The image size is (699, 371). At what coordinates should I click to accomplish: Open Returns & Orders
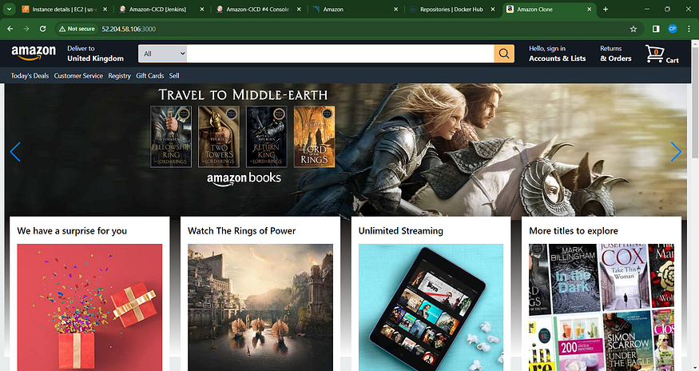[x=616, y=54]
